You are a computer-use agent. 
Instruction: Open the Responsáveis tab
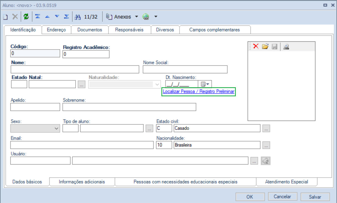pyautogui.click(x=129, y=30)
